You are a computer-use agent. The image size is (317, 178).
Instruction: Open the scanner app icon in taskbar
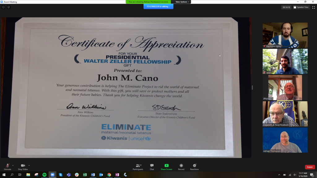click(125, 175)
